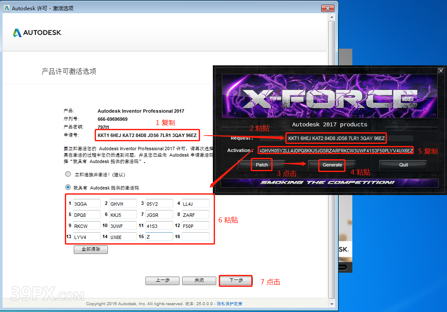Click the Generate button in X-Force
Viewport: 447px width, 312px height.
(332, 165)
